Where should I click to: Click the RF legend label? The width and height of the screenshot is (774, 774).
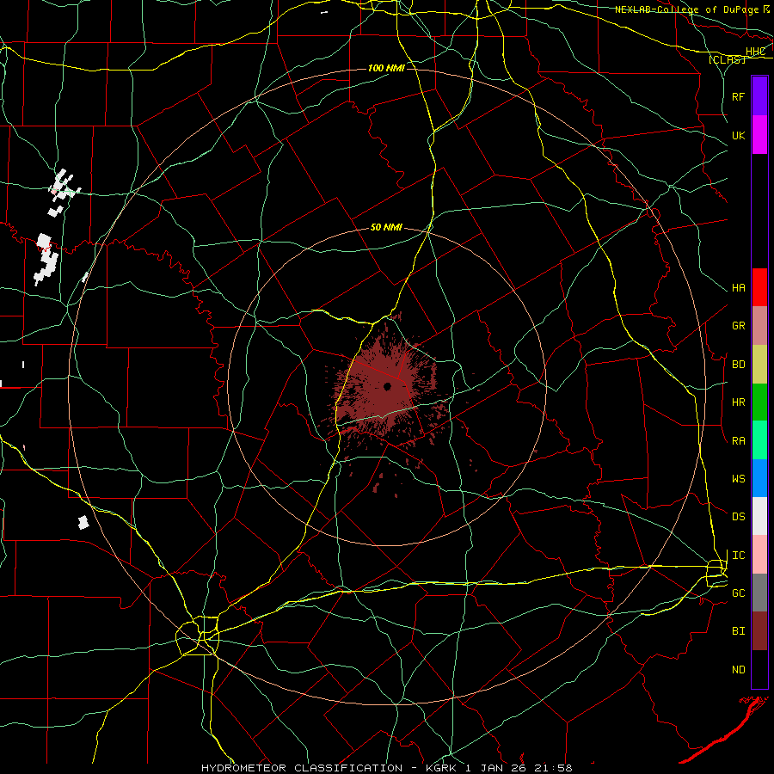tap(738, 96)
